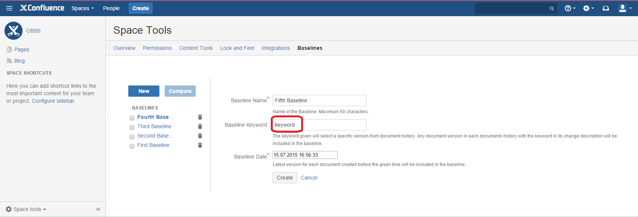Open the help question mark menu

pyautogui.click(x=569, y=8)
